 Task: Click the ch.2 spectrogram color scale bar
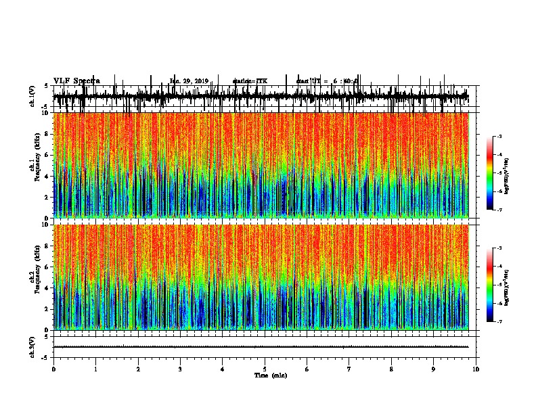coord(489,285)
